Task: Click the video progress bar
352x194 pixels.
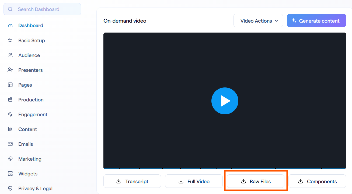Action: (225, 168)
